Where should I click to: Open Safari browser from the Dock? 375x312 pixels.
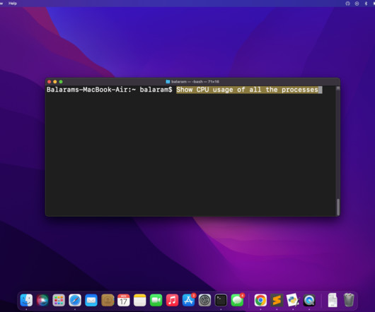click(75, 300)
